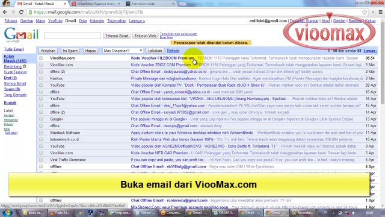385x217 pixels.
Task: Click the Gmail logo
Action: click(22, 35)
